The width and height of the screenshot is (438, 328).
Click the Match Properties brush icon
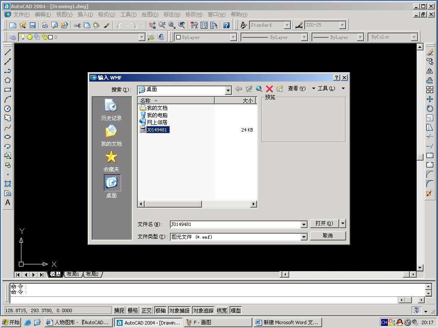point(106,25)
